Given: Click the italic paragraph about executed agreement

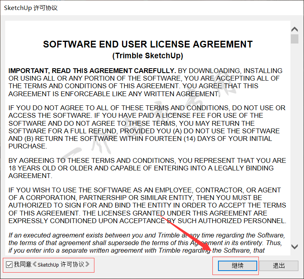Looking at the screenshot, I should (147, 243).
